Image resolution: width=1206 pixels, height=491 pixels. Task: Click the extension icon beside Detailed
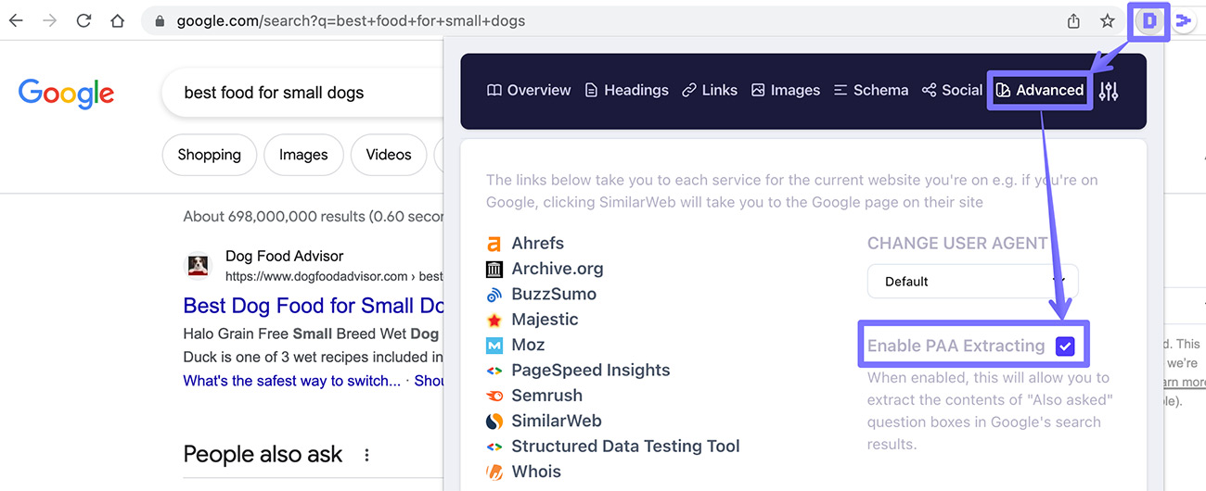pyautogui.click(x=1183, y=20)
